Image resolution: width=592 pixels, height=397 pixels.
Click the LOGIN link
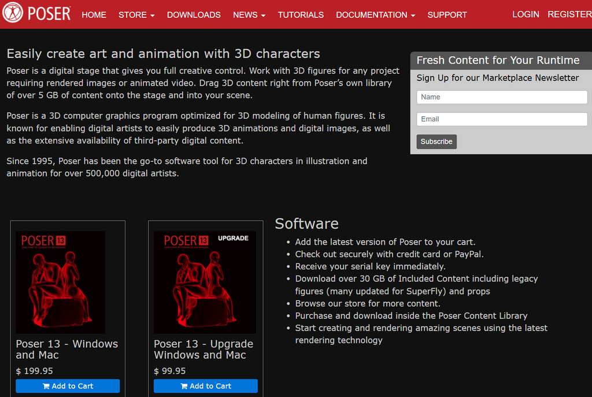pos(526,14)
